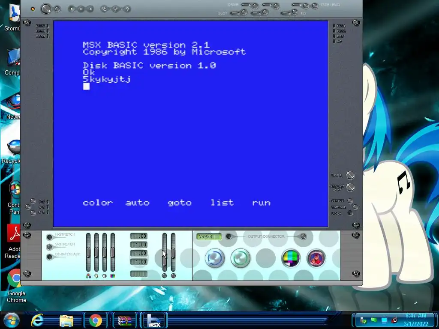Click the color bars icon under the fourth slider
The height and width of the screenshot is (329, 439).
113,276
